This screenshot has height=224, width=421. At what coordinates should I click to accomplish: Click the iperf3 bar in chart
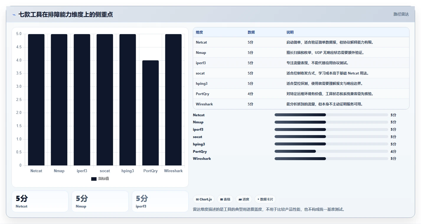(x=82, y=100)
